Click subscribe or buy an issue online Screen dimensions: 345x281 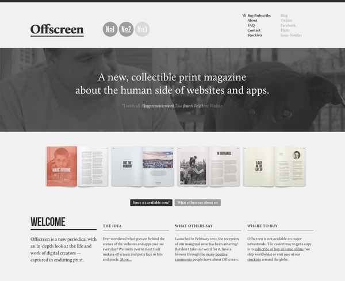coord(279,249)
